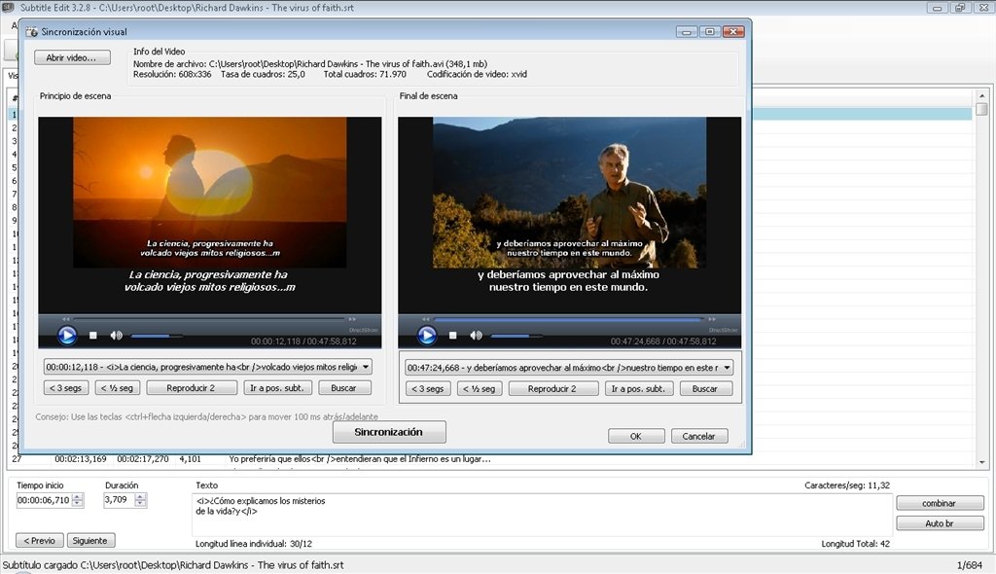Adjust the Principio de escena volume slider

[x=157, y=336]
